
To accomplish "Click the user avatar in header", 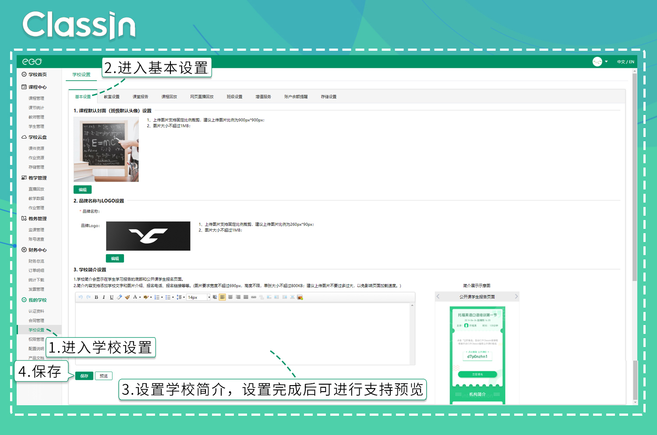I will (597, 62).
